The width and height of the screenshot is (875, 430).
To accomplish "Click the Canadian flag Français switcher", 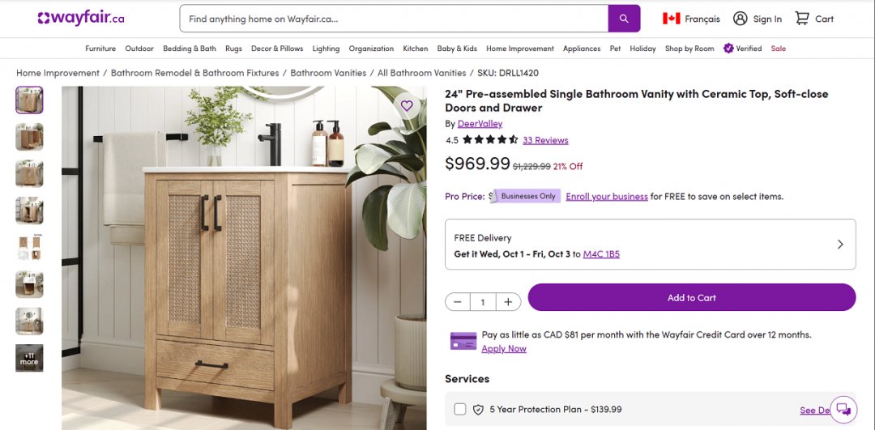I will [671, 19].
